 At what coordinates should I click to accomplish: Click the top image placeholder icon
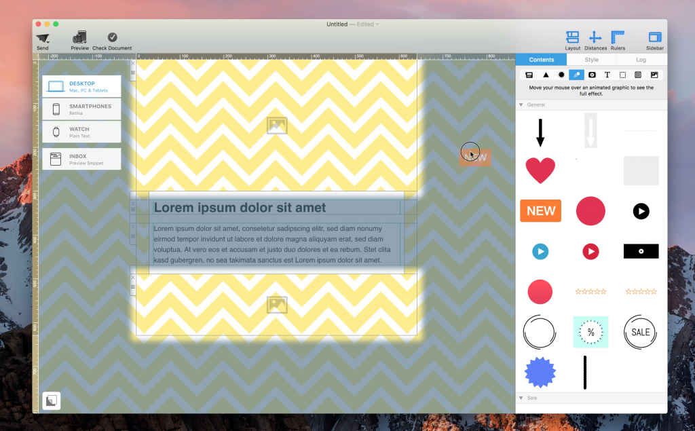277,126
